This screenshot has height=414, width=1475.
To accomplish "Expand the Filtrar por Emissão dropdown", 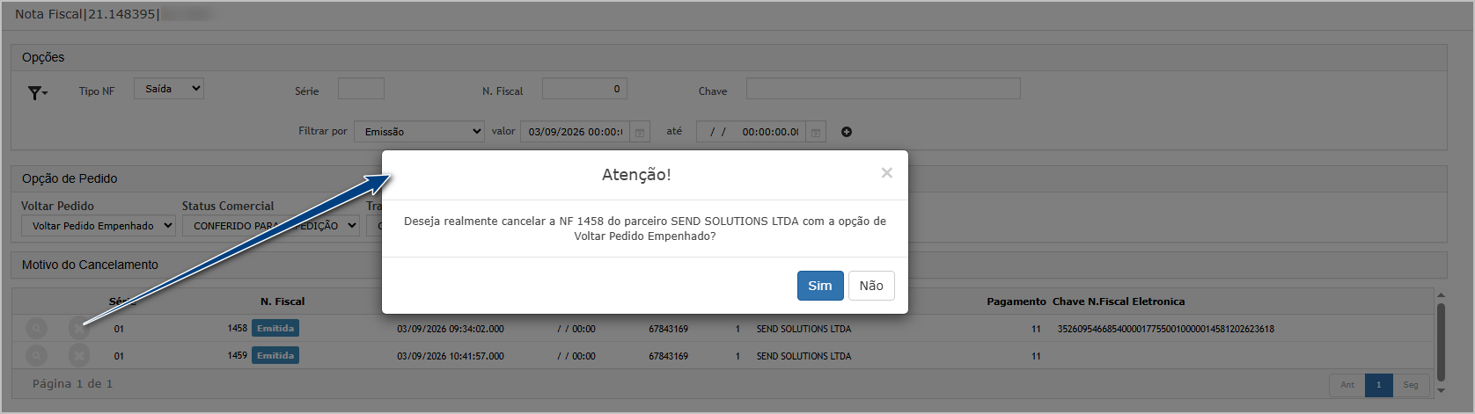I will 419,132.
